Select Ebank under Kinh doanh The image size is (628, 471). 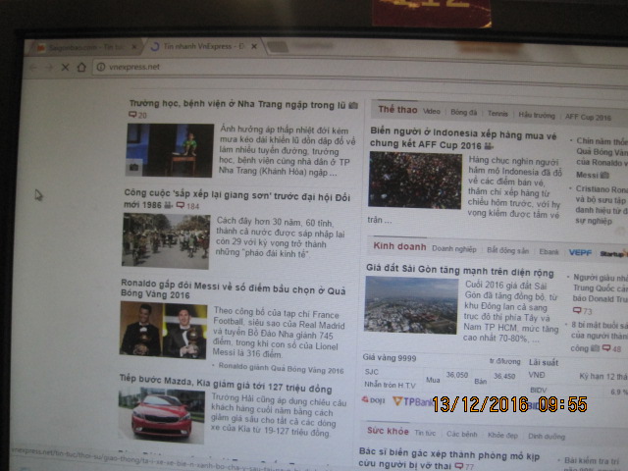549,251
